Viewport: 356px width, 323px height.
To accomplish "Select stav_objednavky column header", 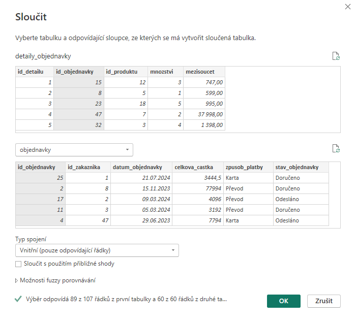I will [x=300, y=167].
